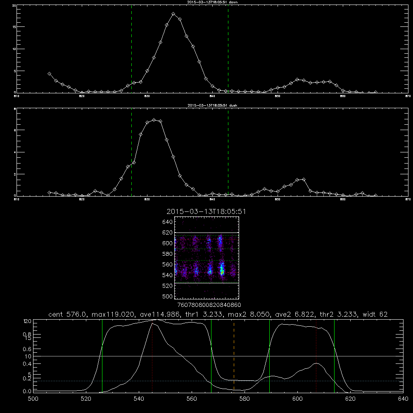The width and height of the screenshot is (413, 413).
Task: Open the spectral heatmap image
Action: pos(207,258)
